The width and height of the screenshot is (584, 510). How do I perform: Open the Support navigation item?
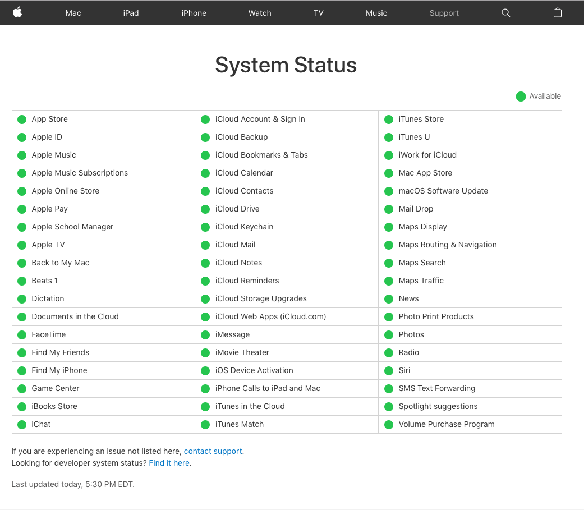coord(444,13)
